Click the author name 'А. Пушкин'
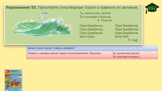162x91 pixels. pyautogui.click(x=105, y=20)
